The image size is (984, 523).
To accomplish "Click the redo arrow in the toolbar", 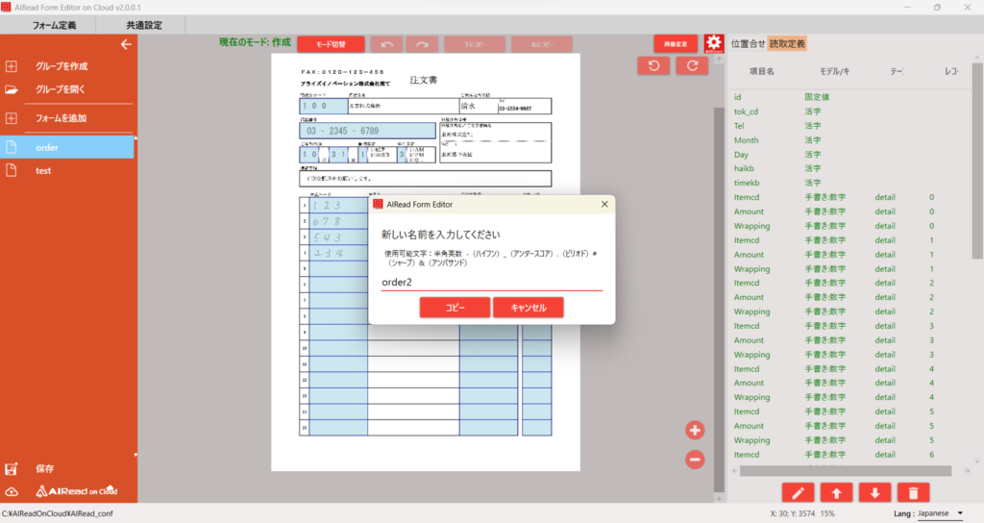I will [422, 44].
